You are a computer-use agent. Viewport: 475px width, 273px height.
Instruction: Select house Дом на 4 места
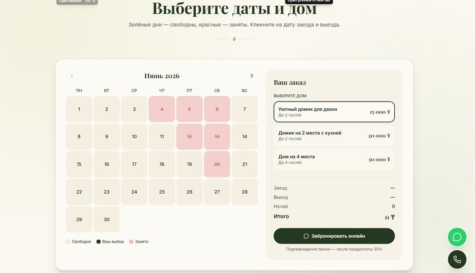pos(334,159)
